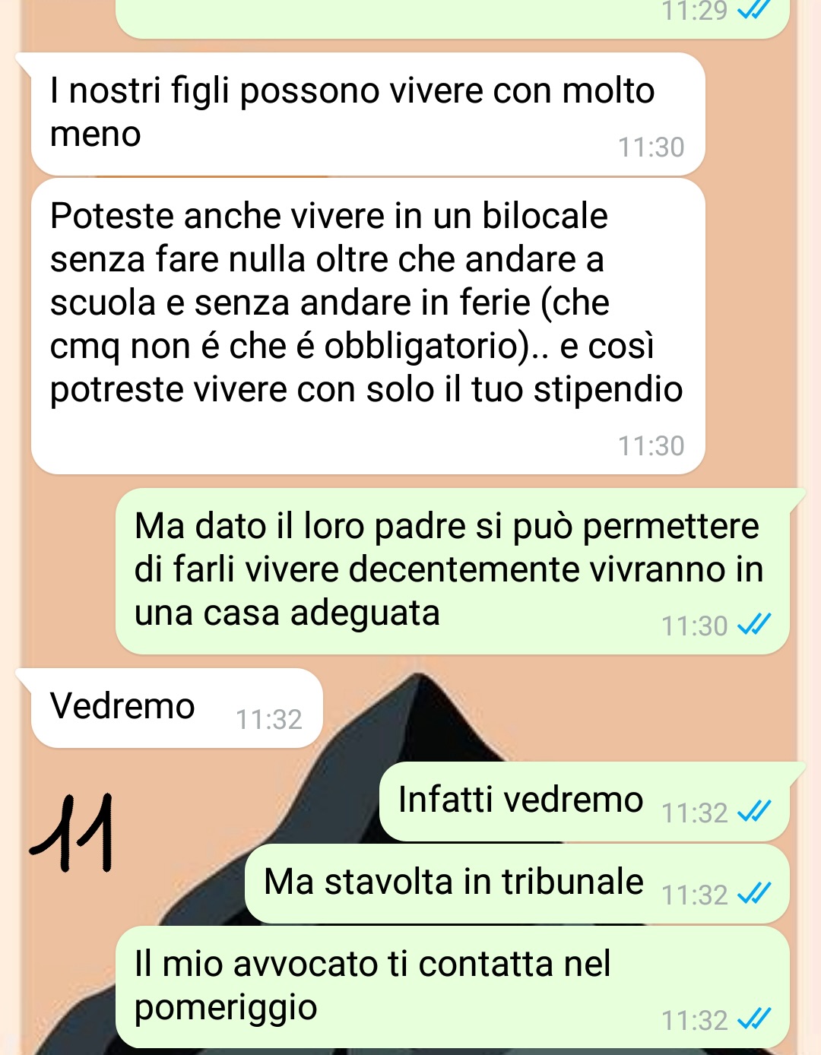Tap the 11:32 timestamp beside 'Vedremo'
The height and width of the screenshot is (1055, 821).
[269, 719]
